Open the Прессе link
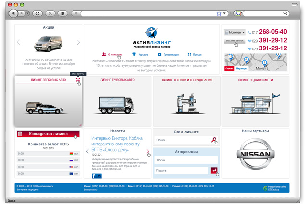This screenshot has height=204, width=305. (197, 55)
